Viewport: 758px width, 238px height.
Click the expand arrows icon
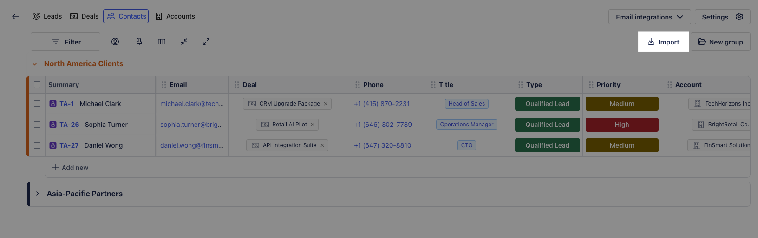pyautogui.click(x=206, y=42)
